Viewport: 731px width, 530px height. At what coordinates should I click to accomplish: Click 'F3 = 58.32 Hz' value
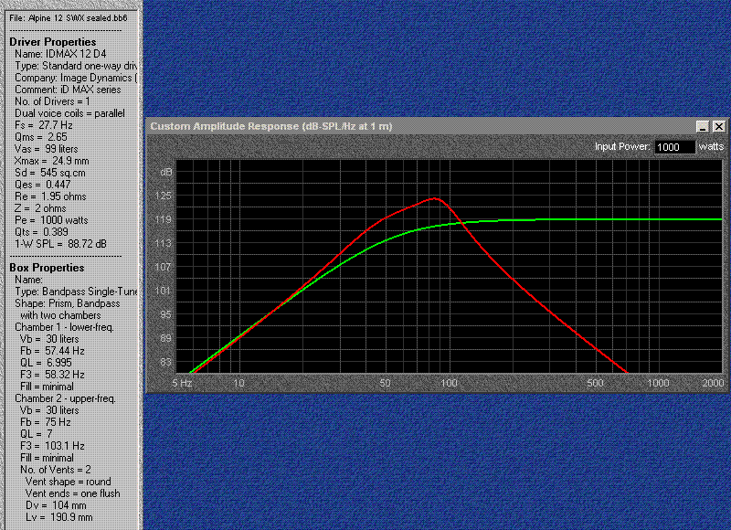pyautogui.click(x=52, y=375)
